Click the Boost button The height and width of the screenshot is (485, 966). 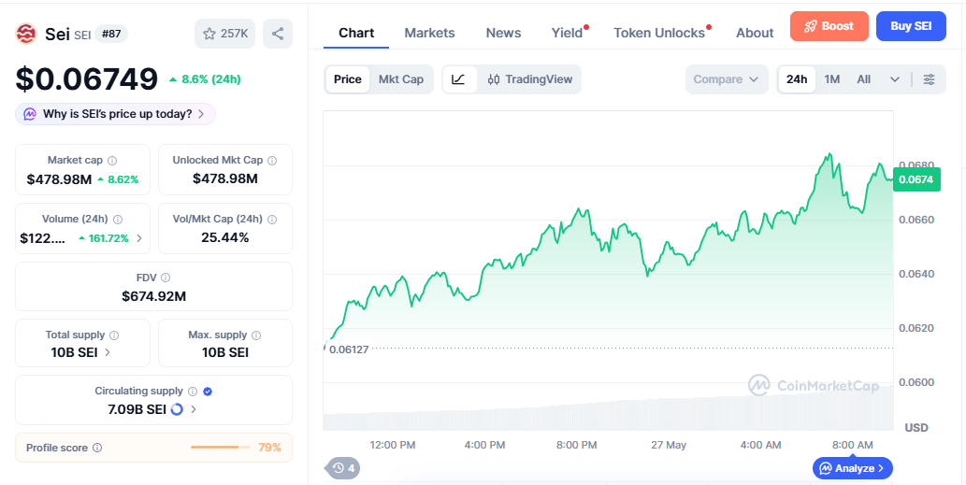(x=829, y=26)
